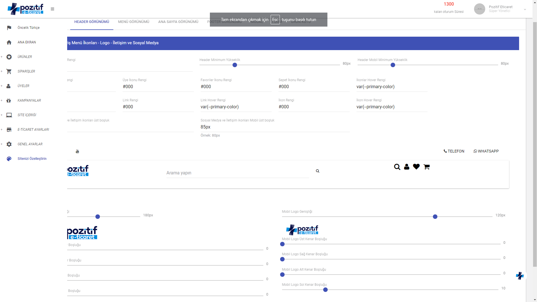Image resolution: width=537 pixels, height=302 pixels.
Task: Click the Mobil Logo Genişliği slider handle
Action: click(x=435, y=217)
